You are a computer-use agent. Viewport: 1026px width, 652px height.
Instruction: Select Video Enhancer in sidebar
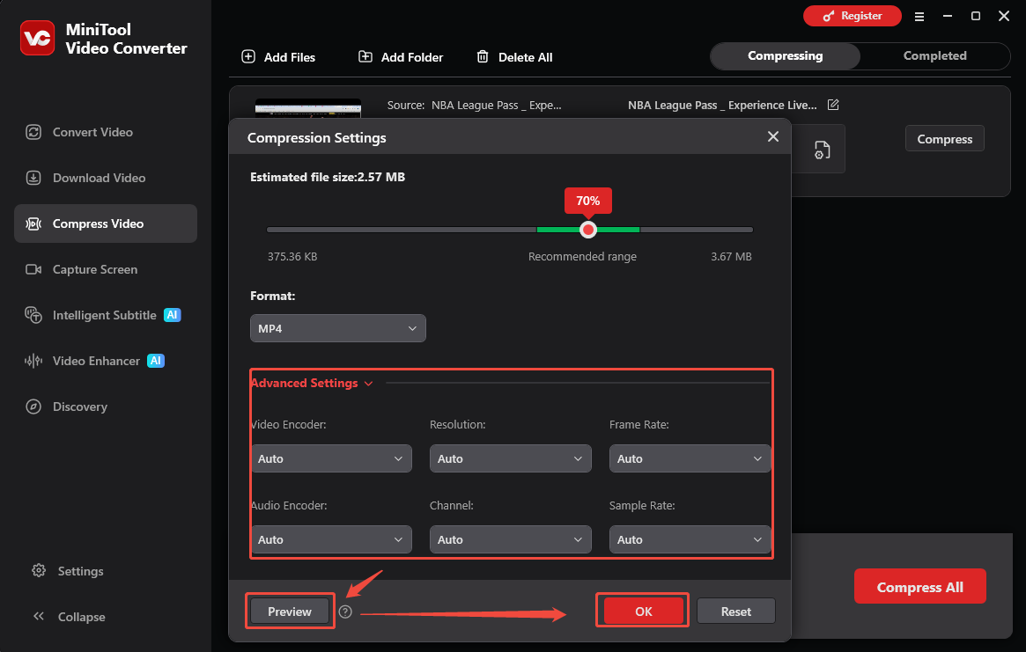click(106, 361)
